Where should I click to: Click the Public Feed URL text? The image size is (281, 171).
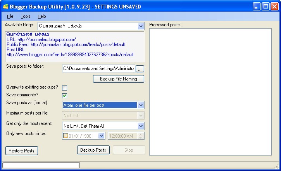tap(78, 44)
